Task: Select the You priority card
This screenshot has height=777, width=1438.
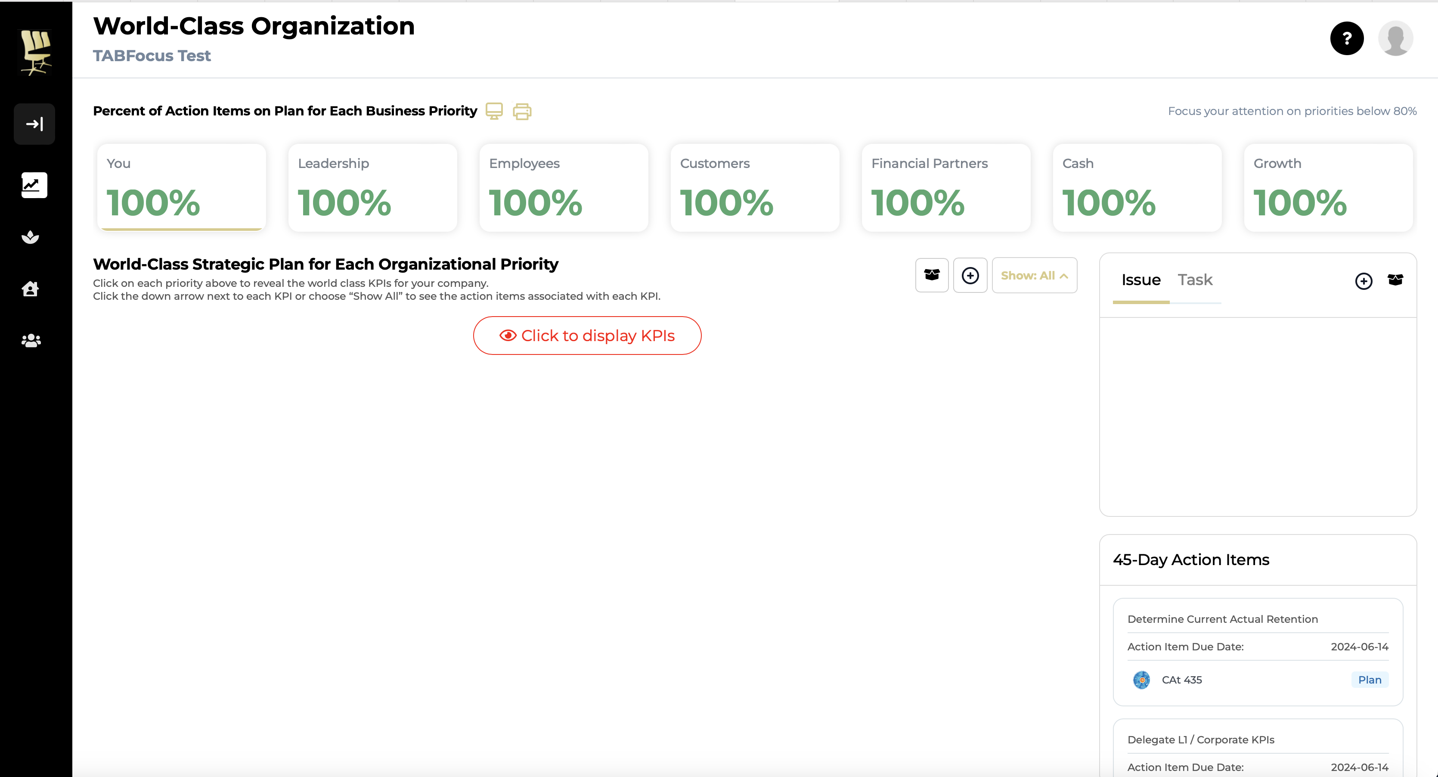Action: pos(181,188)
